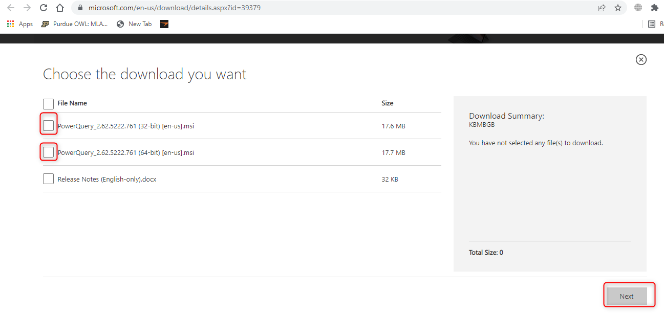Open the reading list icon
The height and width of the screenshot is (313, 664).
click(x=652, y=24)
